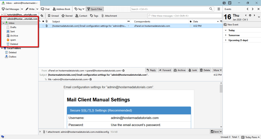Compose new email with Write
Viewport: 261px width, 139px height.
pyautogui.click(x=30, y=9)
